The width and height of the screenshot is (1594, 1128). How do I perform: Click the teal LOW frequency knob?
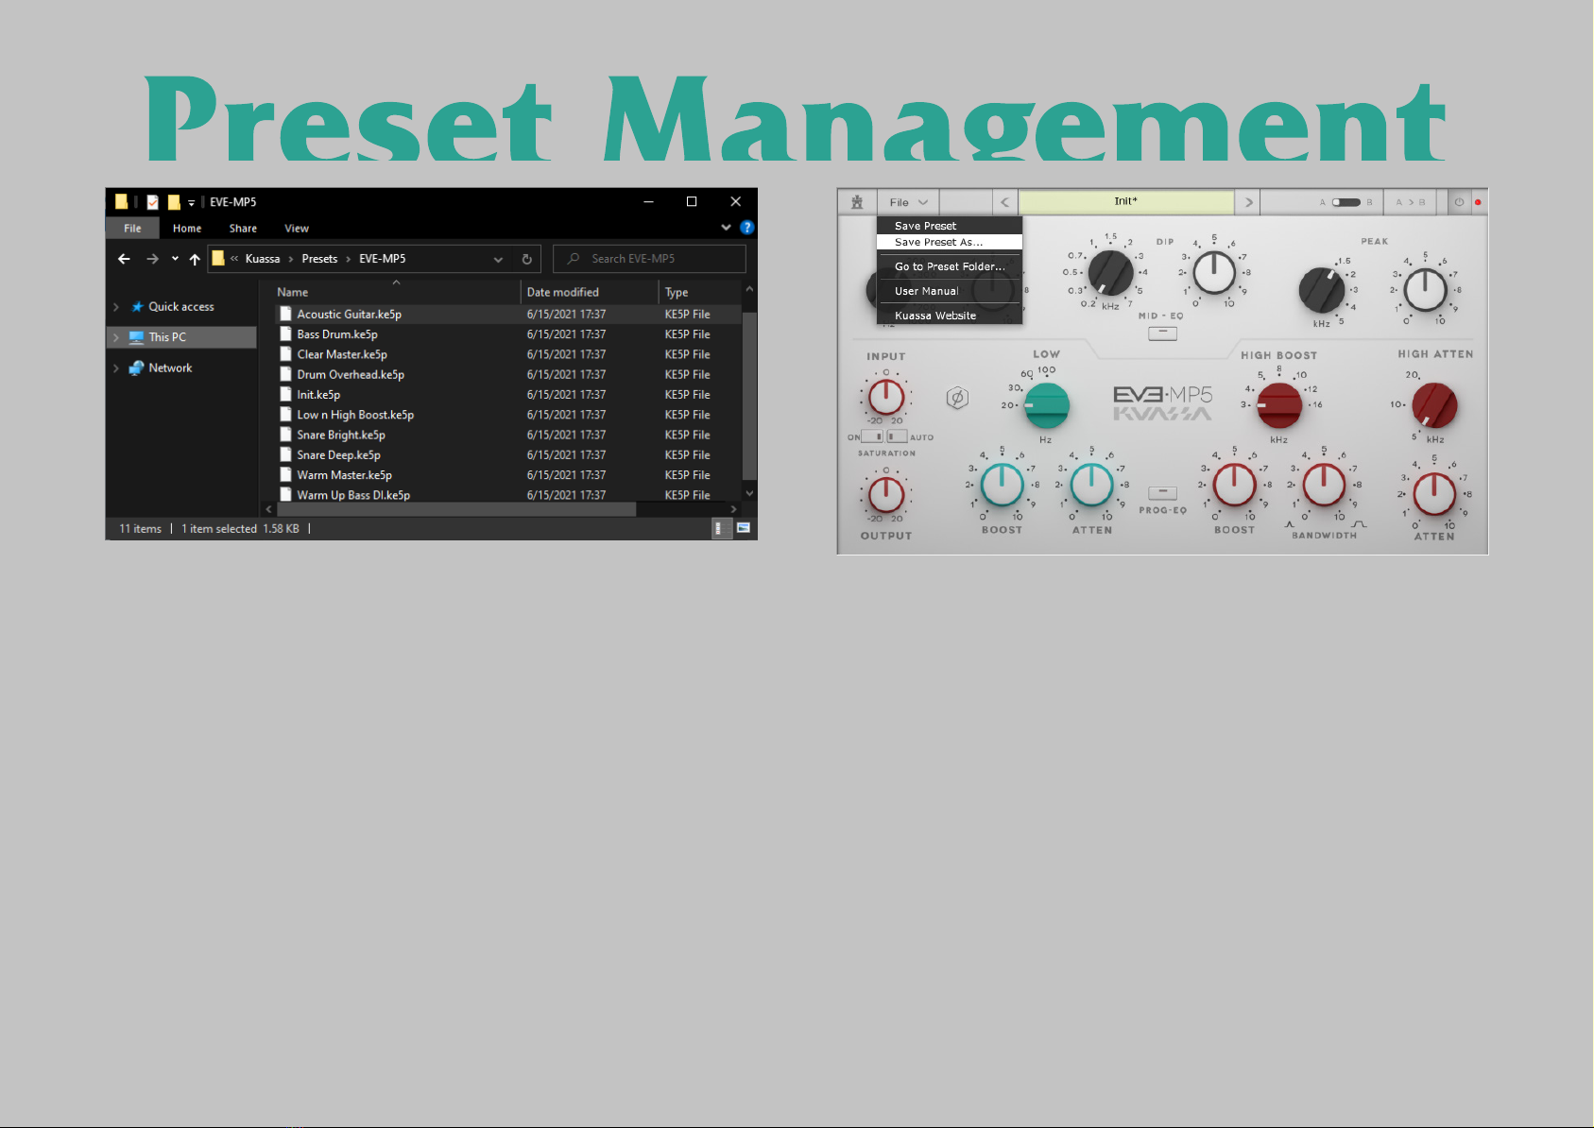1046,405
